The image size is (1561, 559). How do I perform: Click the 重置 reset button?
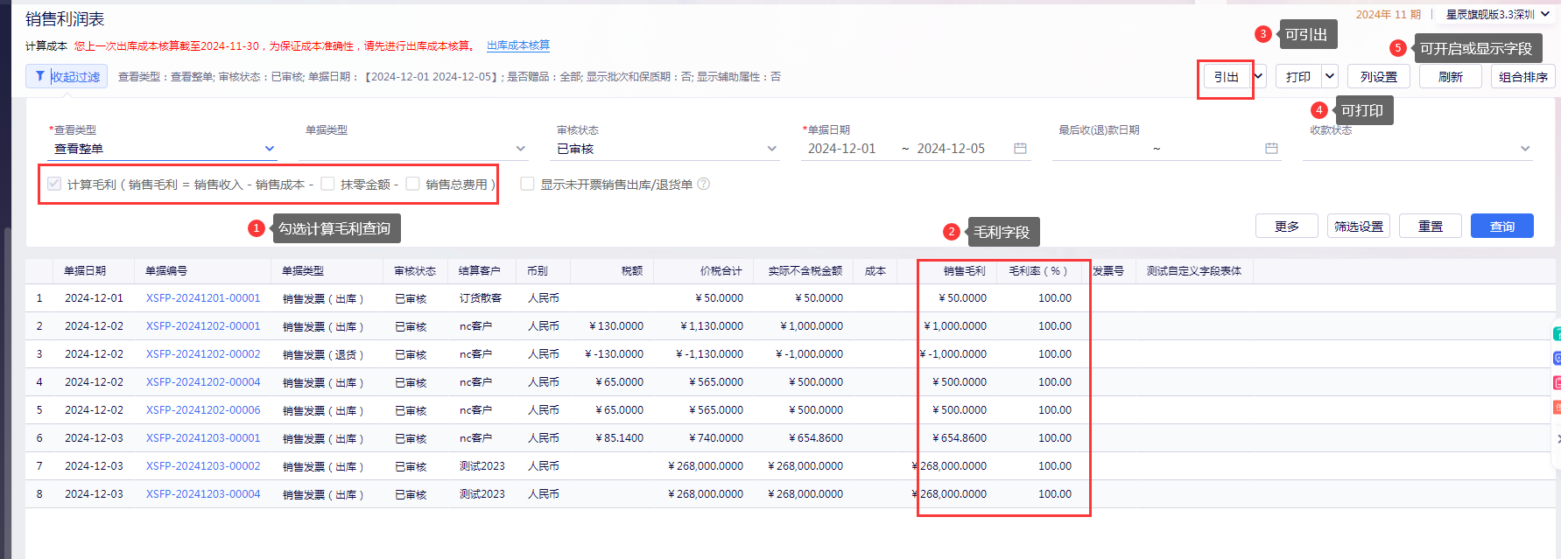point(1431,226)
